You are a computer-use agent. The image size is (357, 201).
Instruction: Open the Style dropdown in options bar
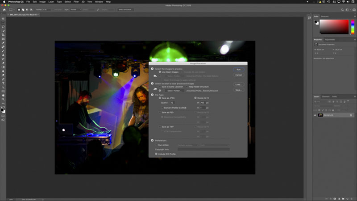[75, 9]
